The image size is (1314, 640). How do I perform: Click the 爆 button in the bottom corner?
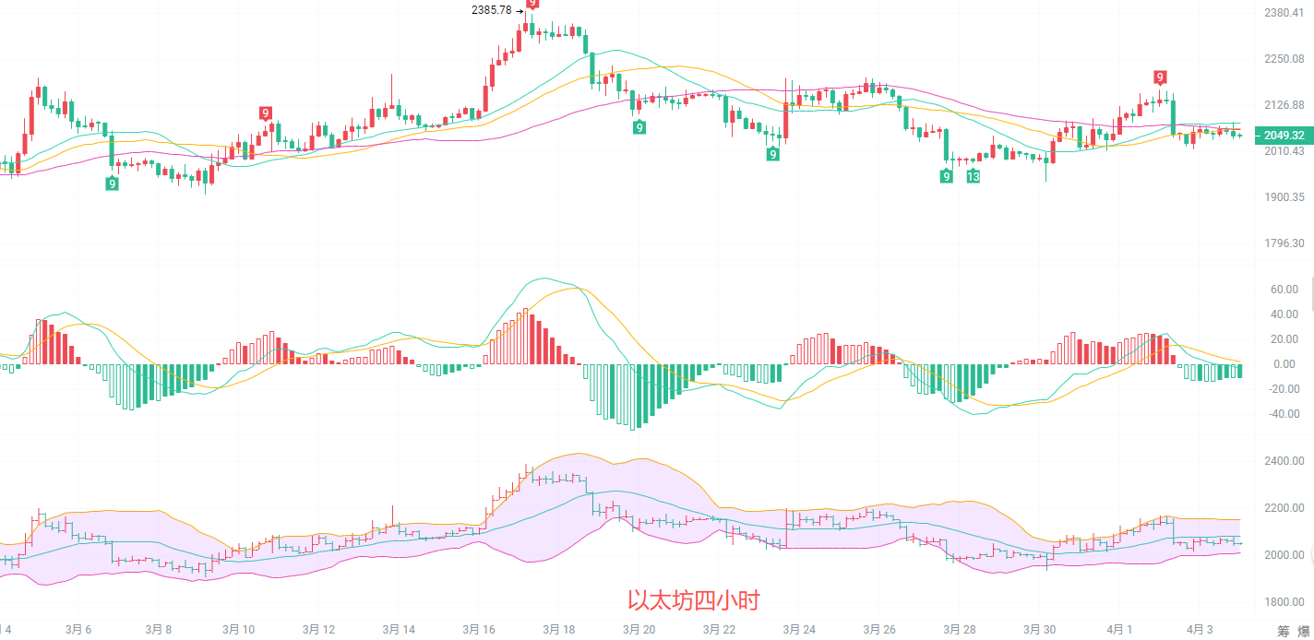pyautogui.click(x=1305, y=631)
